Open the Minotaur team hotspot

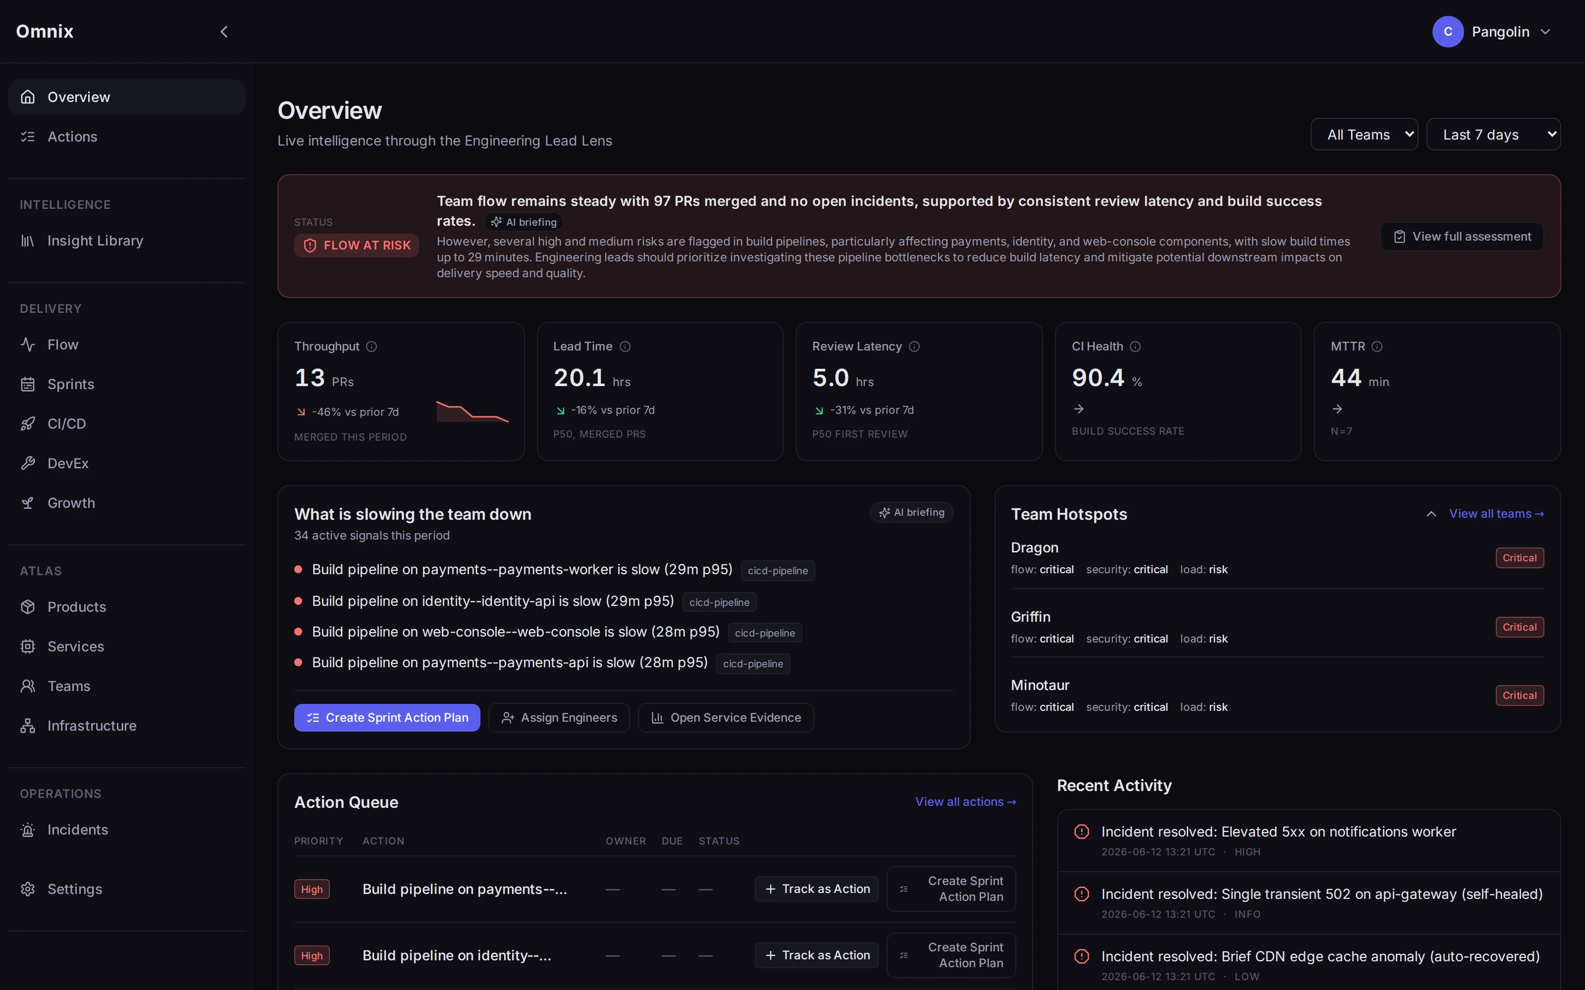[x=1277, y=695]
